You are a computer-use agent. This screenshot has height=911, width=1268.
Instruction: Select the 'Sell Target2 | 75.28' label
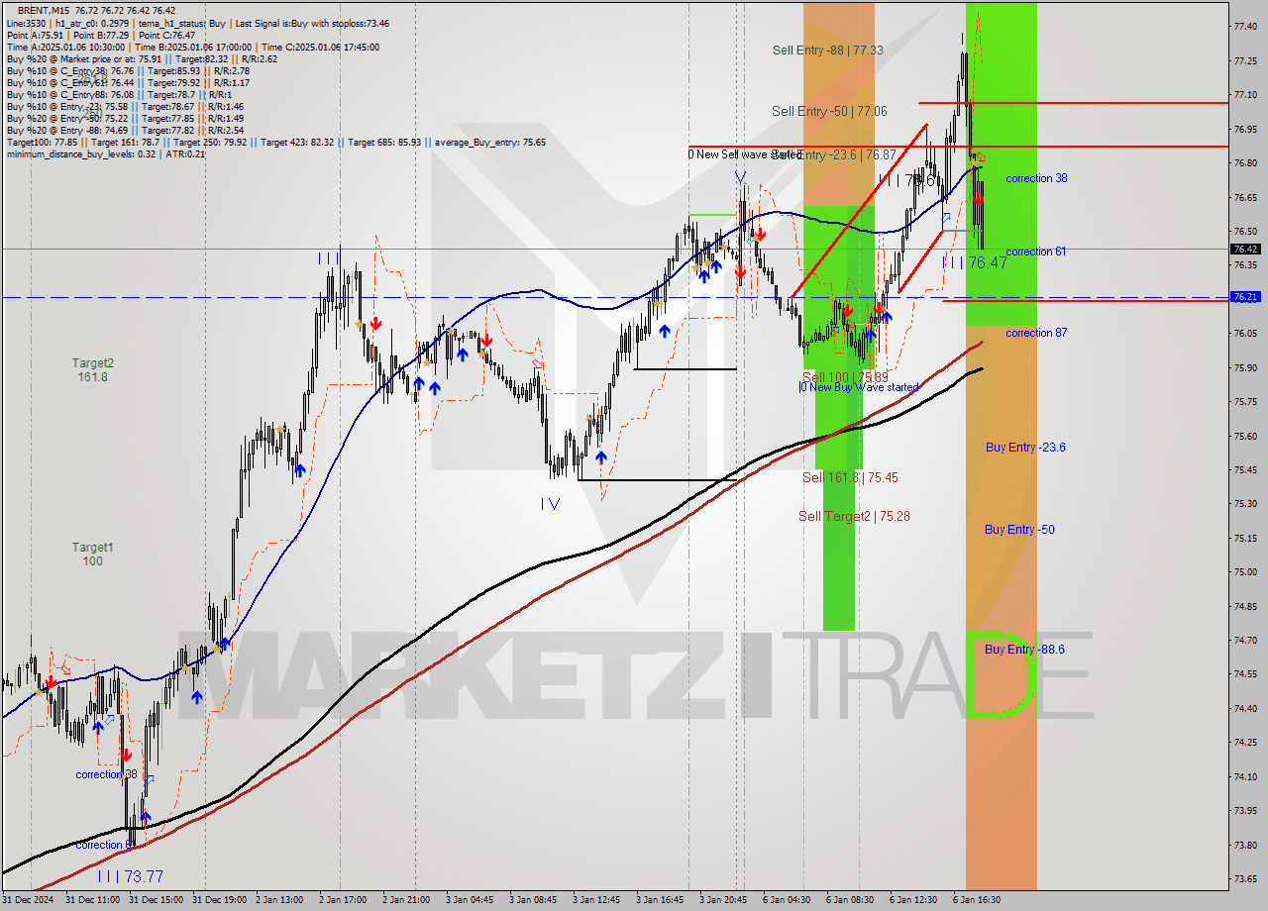[x=854, y=516]
